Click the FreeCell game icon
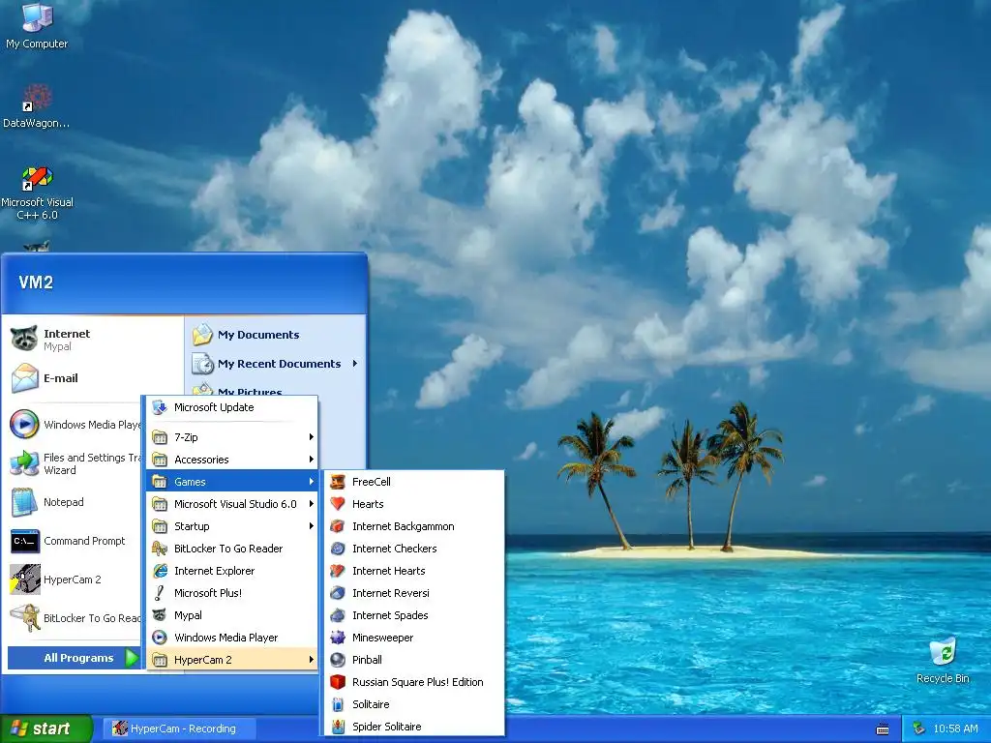The image size is (991, 743). [338, 482]
